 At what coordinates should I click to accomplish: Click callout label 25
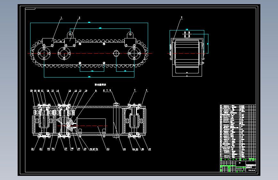point(66,149)
